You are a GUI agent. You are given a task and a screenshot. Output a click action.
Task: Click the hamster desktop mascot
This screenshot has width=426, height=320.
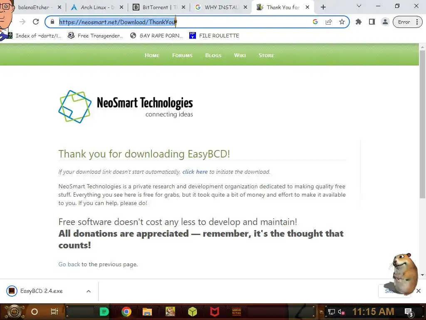pos(404,273)
